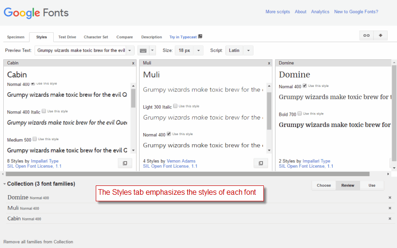This screenshot has width=397, height=248.
Task: Select Muli Normal 400 collection row
Action: 199,208
